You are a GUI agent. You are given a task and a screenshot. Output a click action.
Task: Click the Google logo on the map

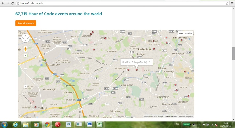[24, 115]
